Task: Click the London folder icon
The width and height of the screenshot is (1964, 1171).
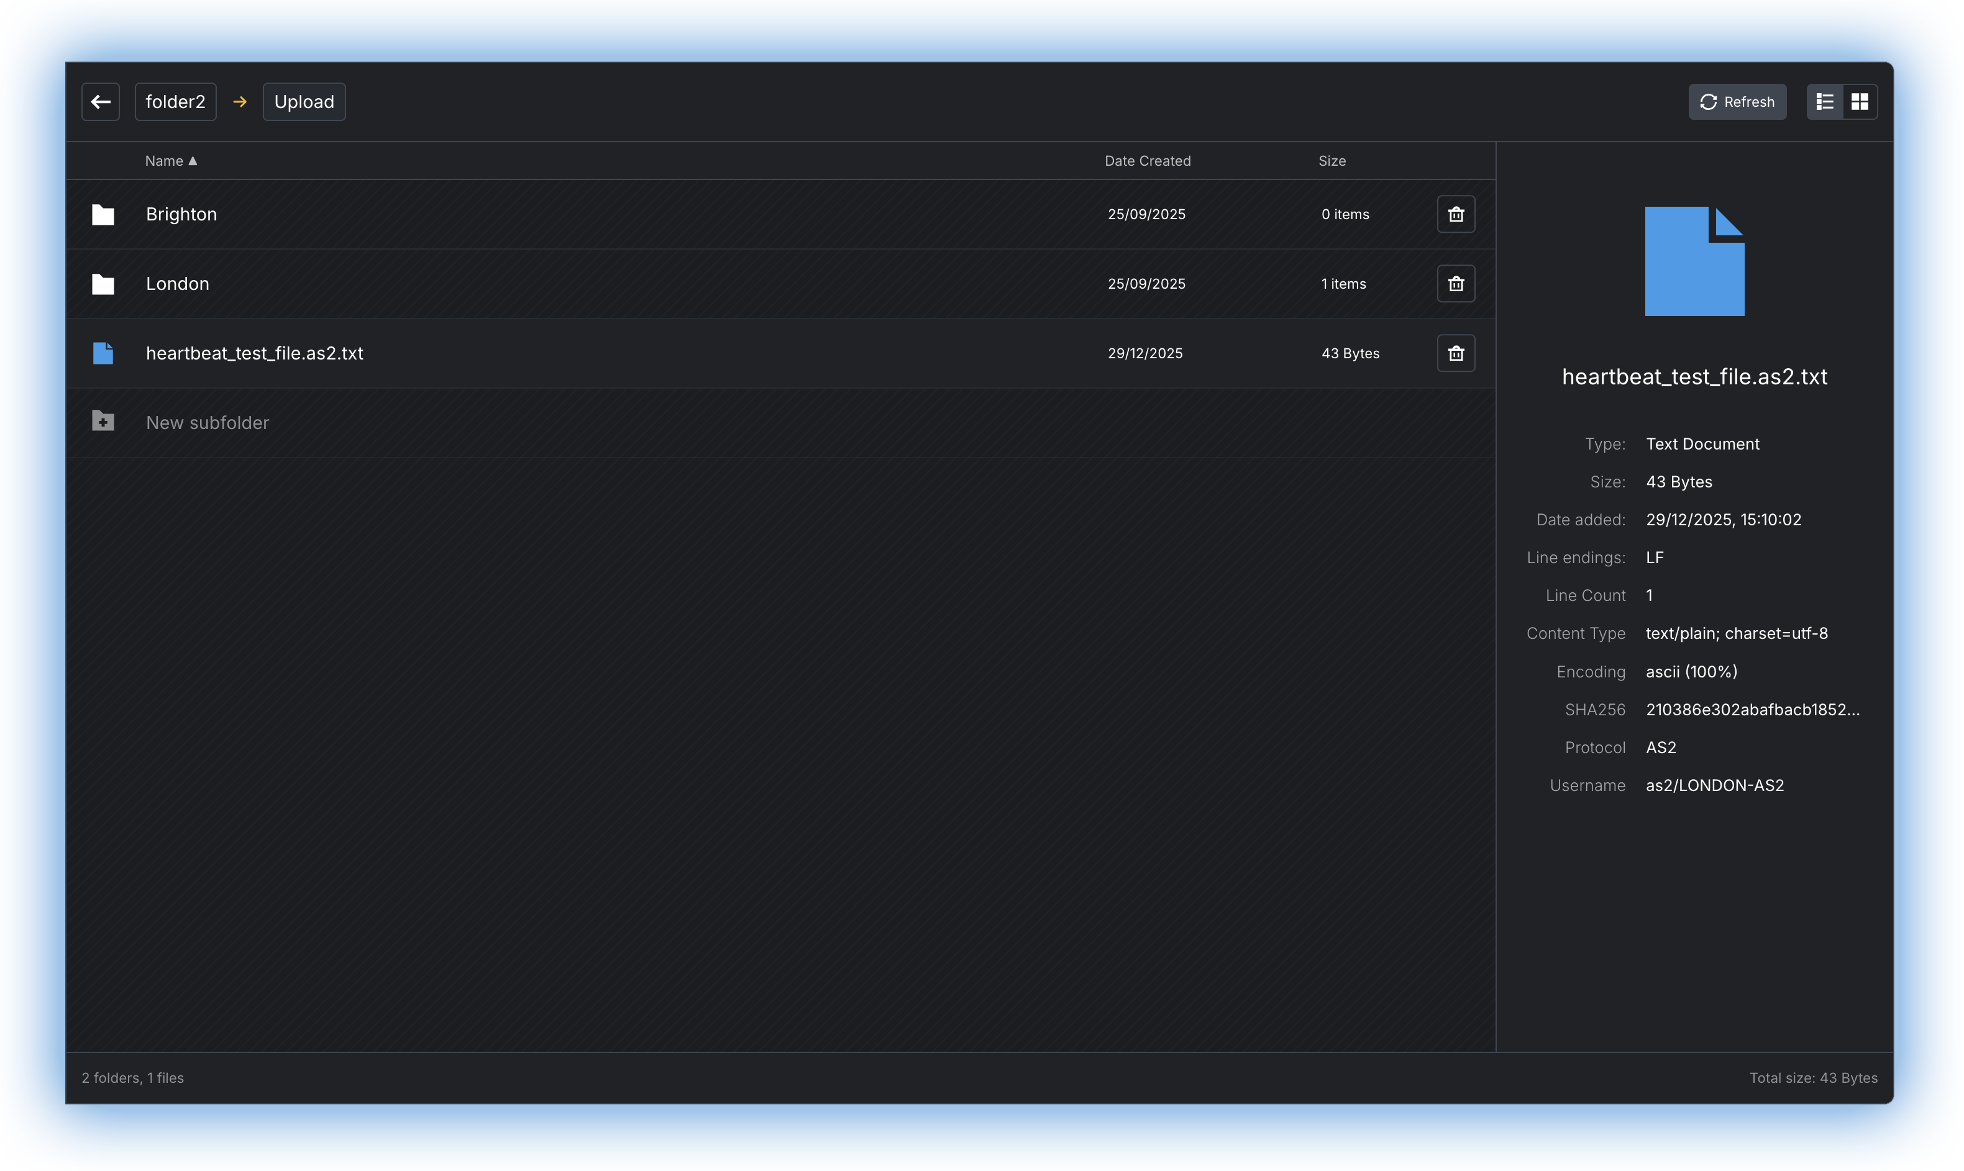Action: [x=103, y=284]
